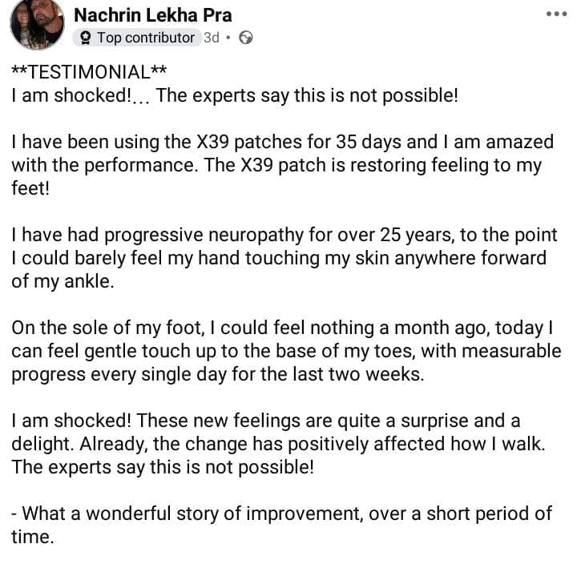Open the post's 3d timestamp link
The image size is (577, 568).
[212, 38]
